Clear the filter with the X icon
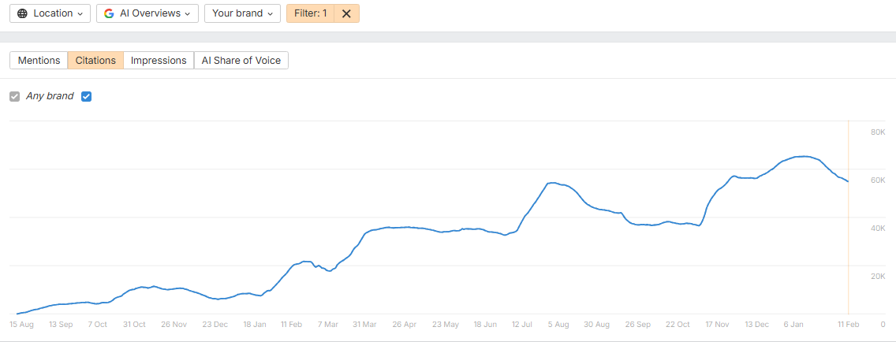 [x=346, y=13]
